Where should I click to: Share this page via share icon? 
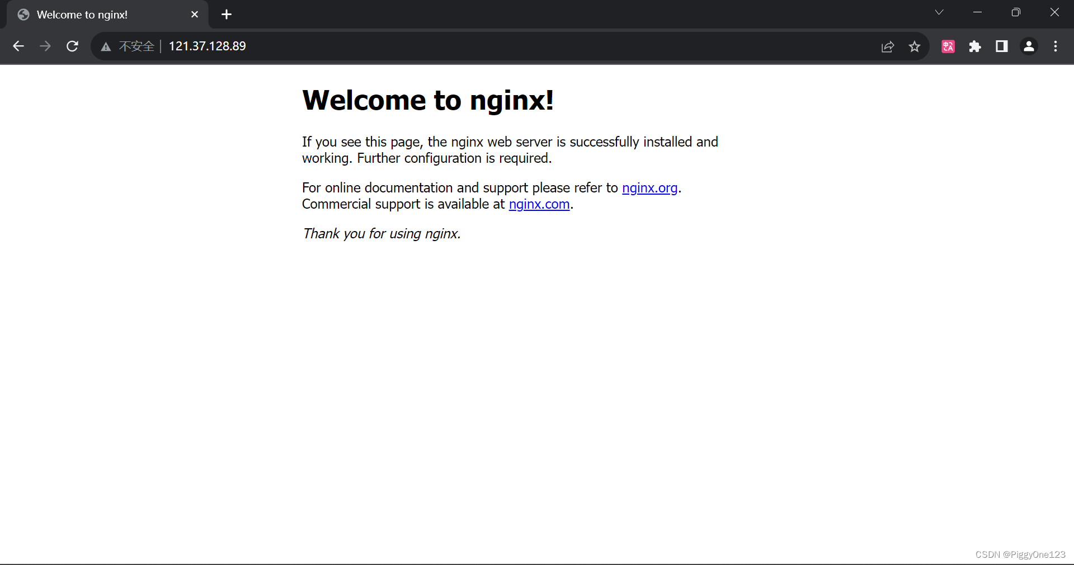888,46
